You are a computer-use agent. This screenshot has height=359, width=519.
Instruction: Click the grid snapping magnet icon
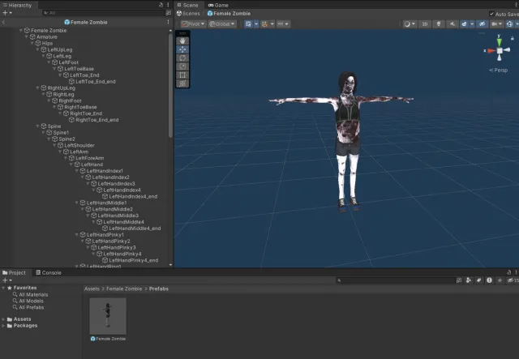coord(264,24)
